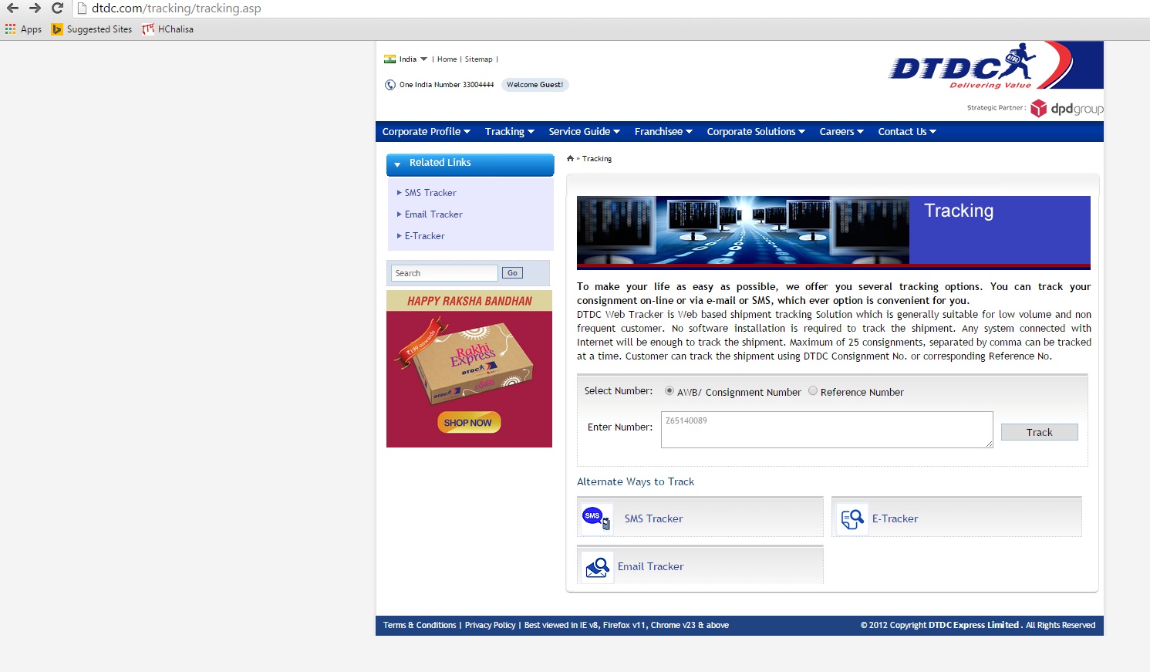Open the Service Guide menu

tap(584, 132)
